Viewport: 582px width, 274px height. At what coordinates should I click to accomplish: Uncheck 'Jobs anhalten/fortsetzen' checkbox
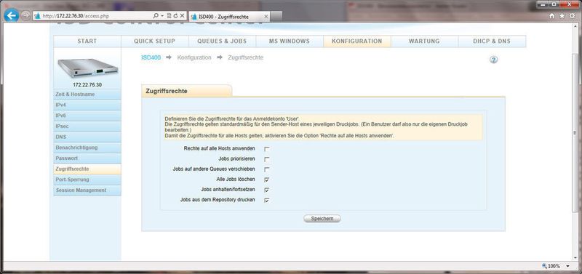pyautogui.click(x=266, y=190)
